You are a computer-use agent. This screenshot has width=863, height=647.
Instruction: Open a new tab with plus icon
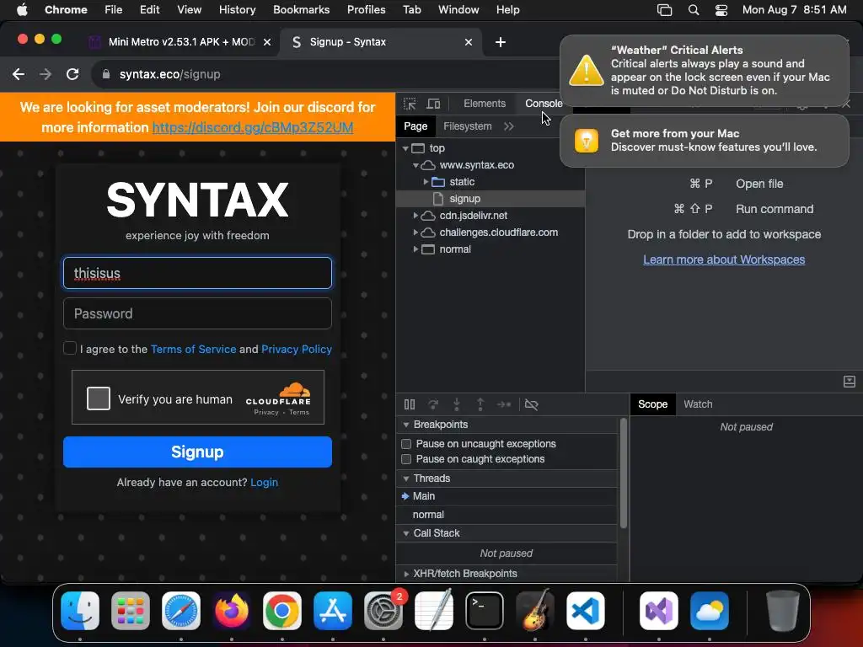click(501, 42)
